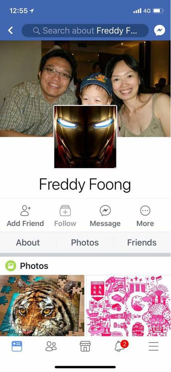Open Friends requests bottom icon

[x=51, y=346]
